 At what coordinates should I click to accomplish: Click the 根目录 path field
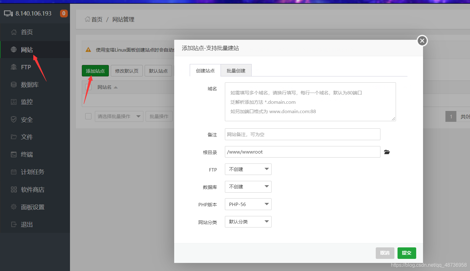click(x=302, y=152)
